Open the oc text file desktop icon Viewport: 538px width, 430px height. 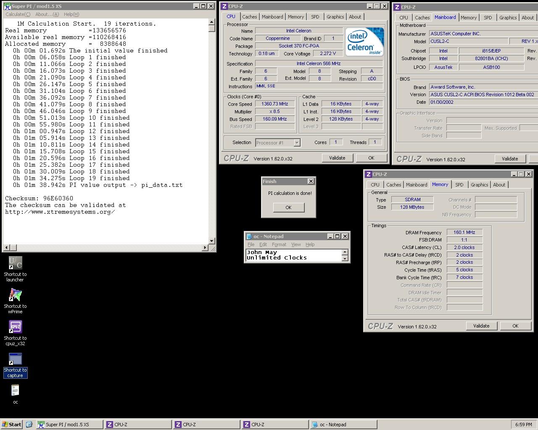point(15,394)
